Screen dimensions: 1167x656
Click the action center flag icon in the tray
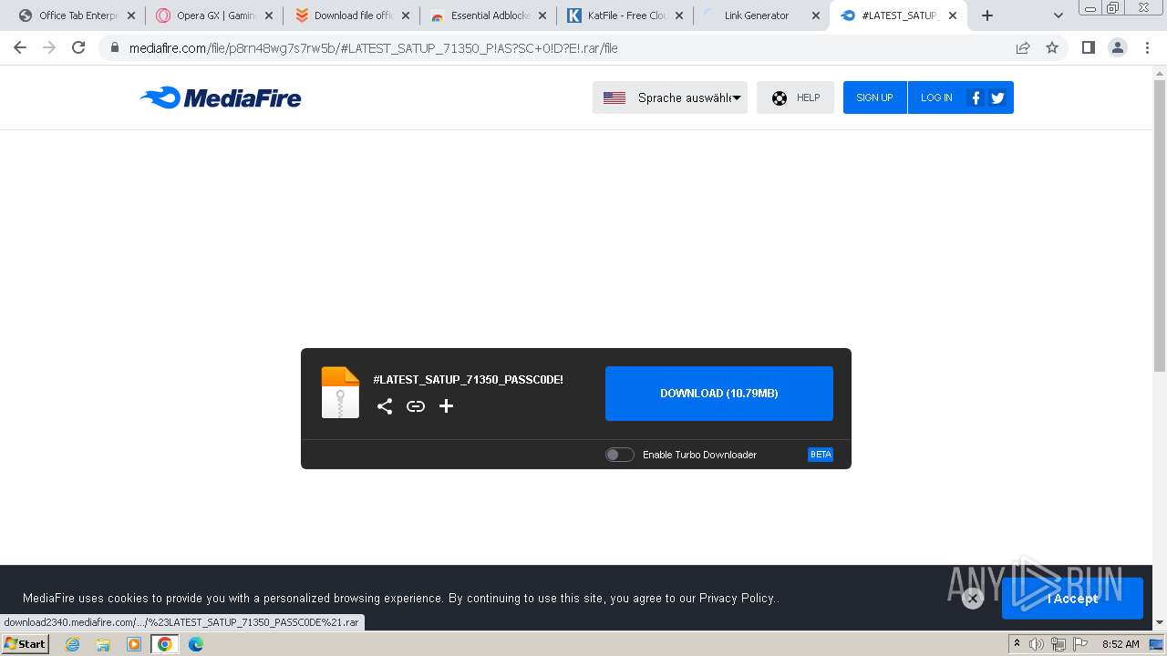pyautogui.click(x=1080, y=644)
